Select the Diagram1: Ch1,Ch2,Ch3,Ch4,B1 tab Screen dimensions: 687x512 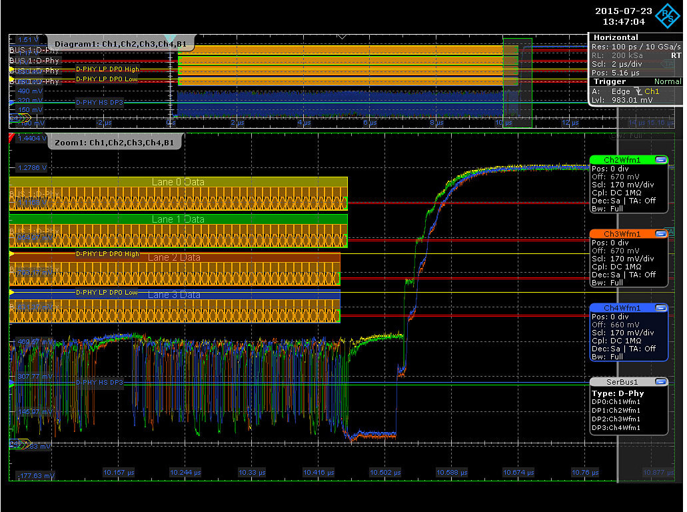[x=123, y=42]
